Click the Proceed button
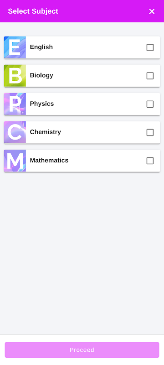 point(82,350)
